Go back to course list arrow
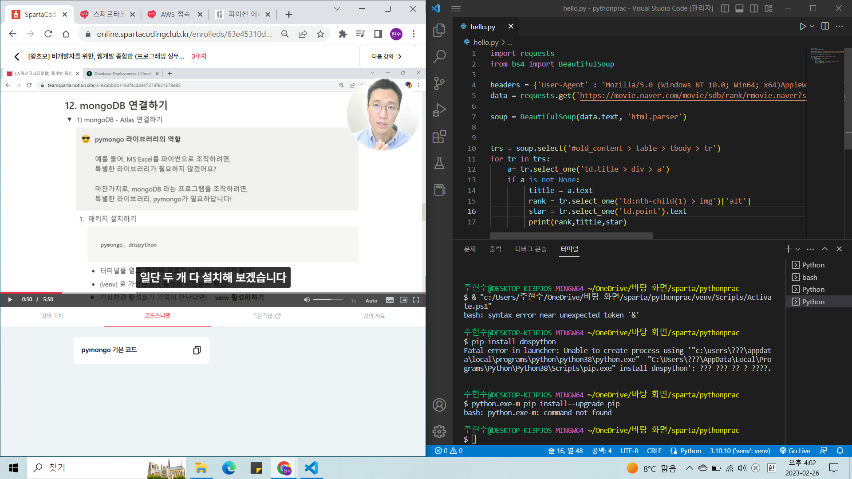The height and width of the screenshot is (479, 852). (x=17, y=56)
